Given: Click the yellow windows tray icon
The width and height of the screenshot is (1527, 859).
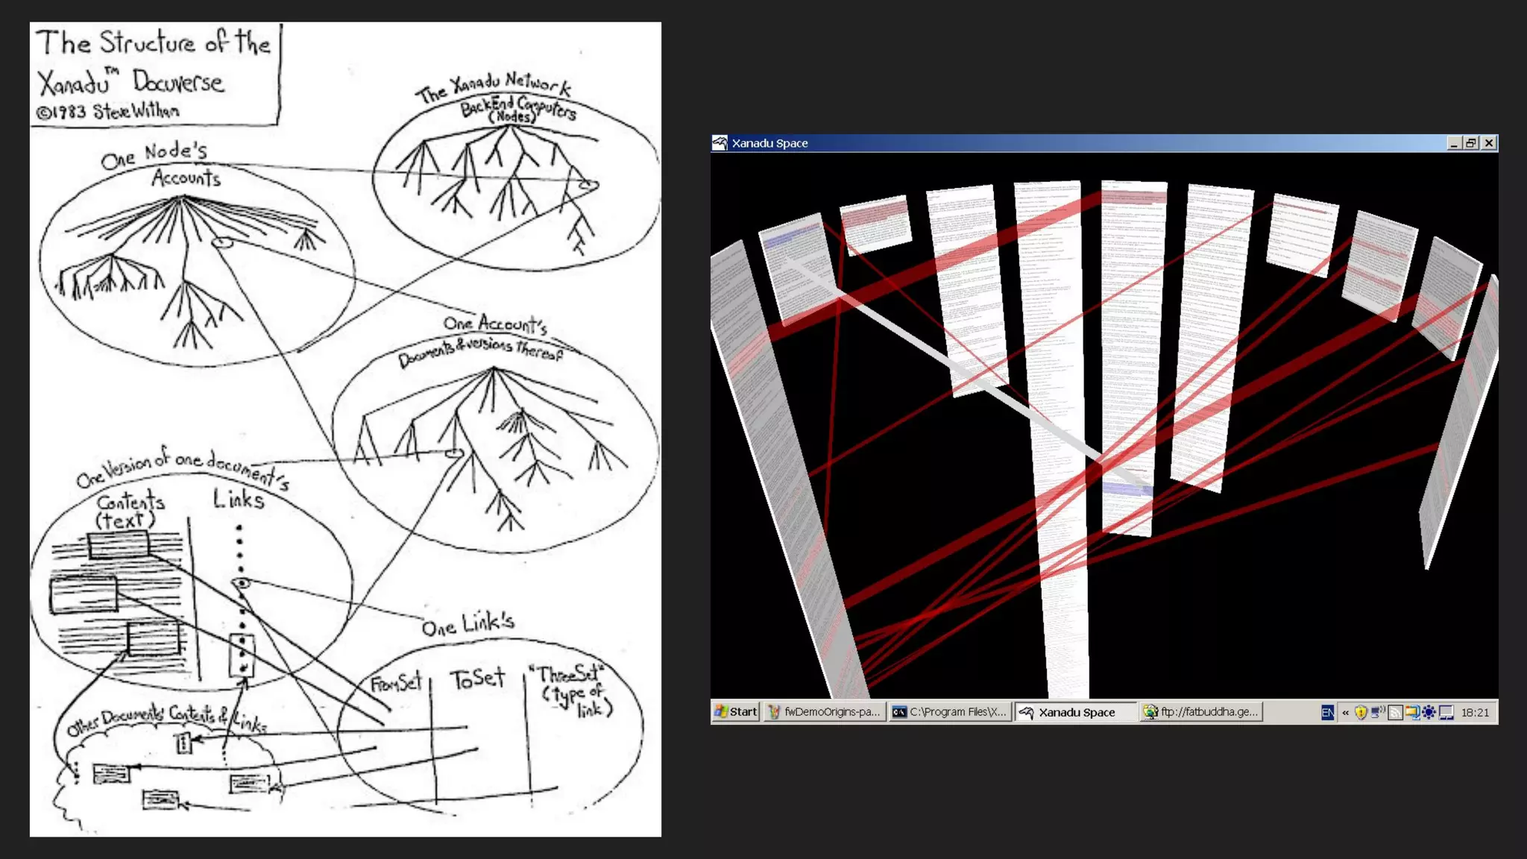Looking at the screenshot, I should coord(1411,713).
